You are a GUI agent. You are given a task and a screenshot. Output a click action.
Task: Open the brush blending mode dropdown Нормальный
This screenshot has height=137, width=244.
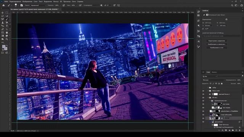pos(38,5)
